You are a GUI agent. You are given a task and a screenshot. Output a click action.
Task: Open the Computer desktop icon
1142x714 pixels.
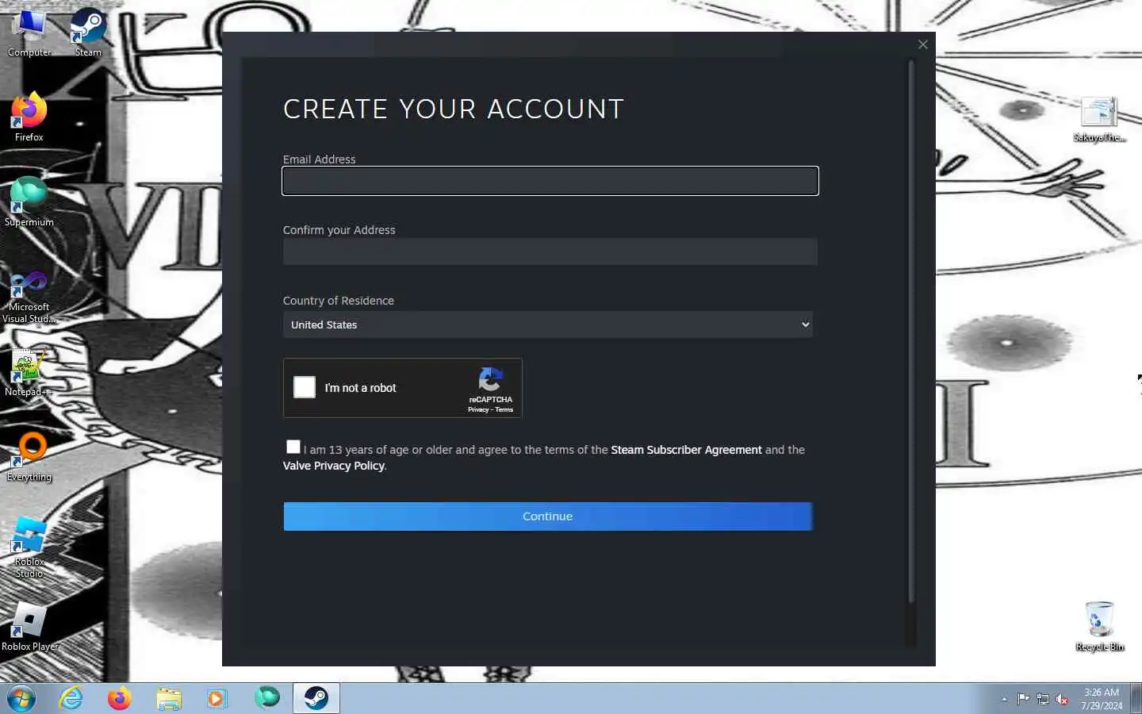click(x=29, y=32)
